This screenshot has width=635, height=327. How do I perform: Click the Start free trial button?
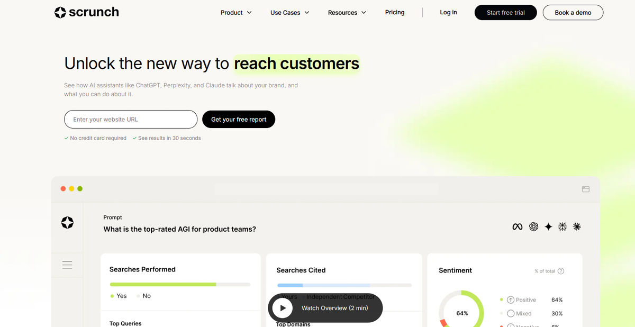505,12
